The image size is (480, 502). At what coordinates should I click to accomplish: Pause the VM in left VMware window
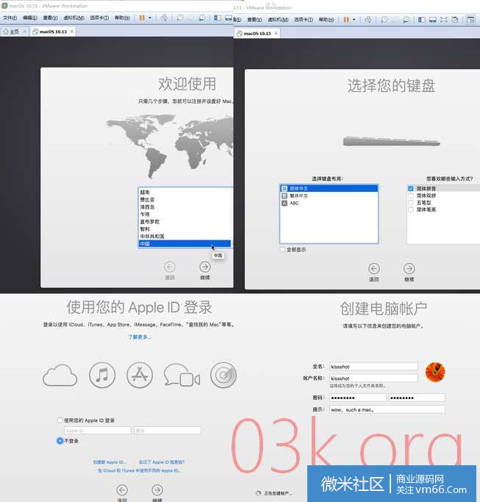point(142,18)
